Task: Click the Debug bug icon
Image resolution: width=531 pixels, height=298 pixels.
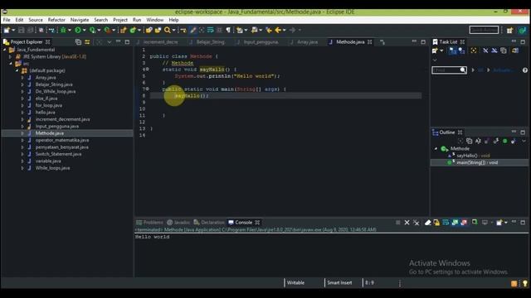Action: 63,30
